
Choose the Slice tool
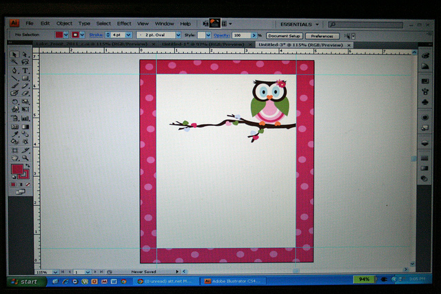click(x=25, y=150)
